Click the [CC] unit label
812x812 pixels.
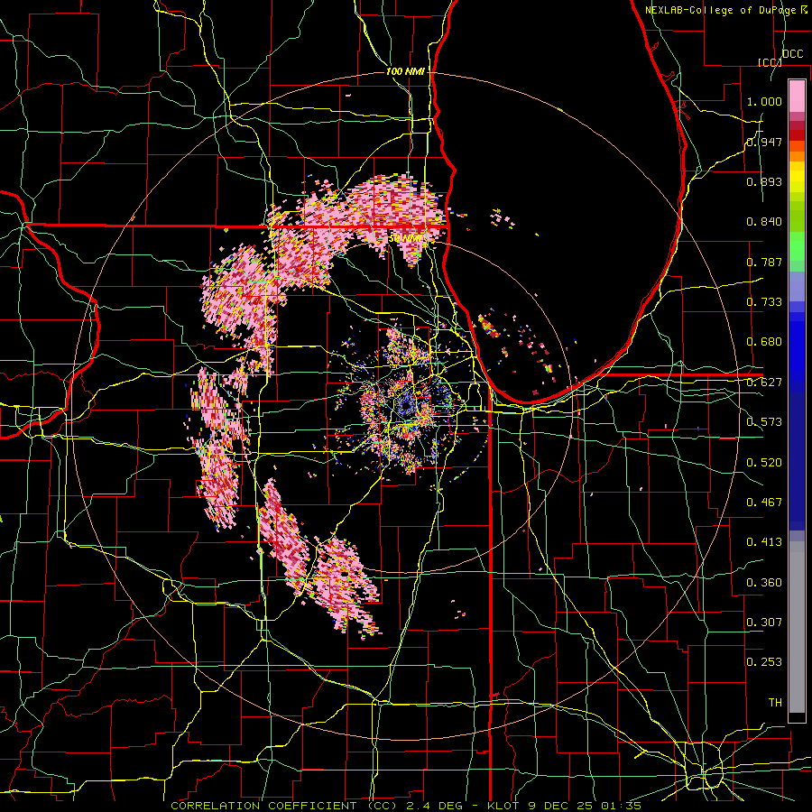tap(770, 62)
